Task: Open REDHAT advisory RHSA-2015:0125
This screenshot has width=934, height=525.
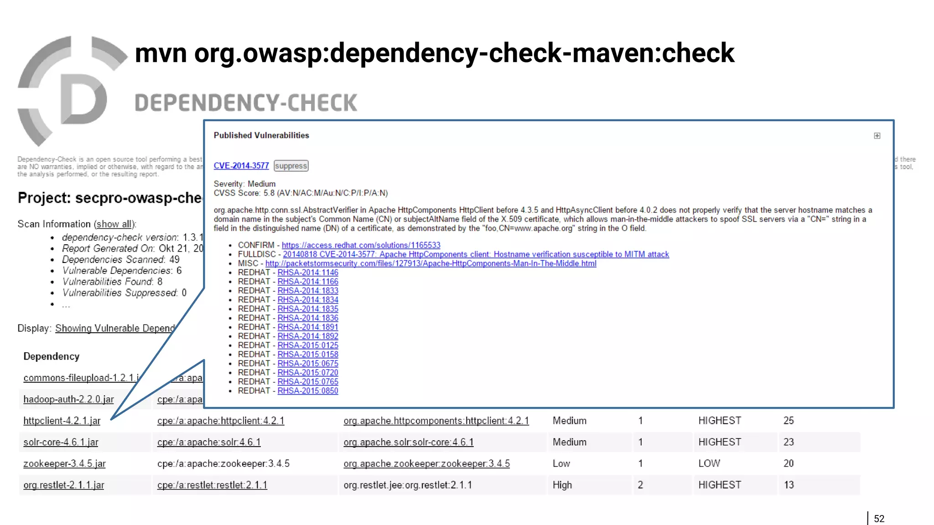Action: coord(308,345)
